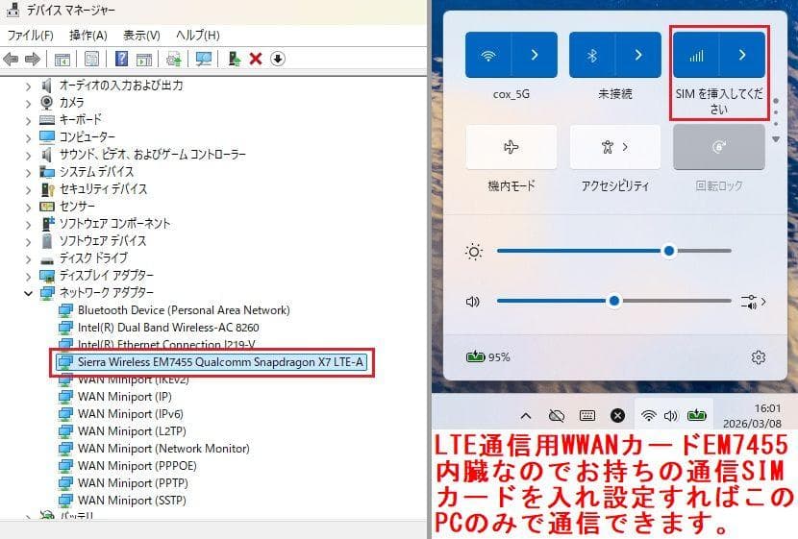Click the blue Help question-mark icon
The height and width of the screenshot is (539, 798).
121,59
